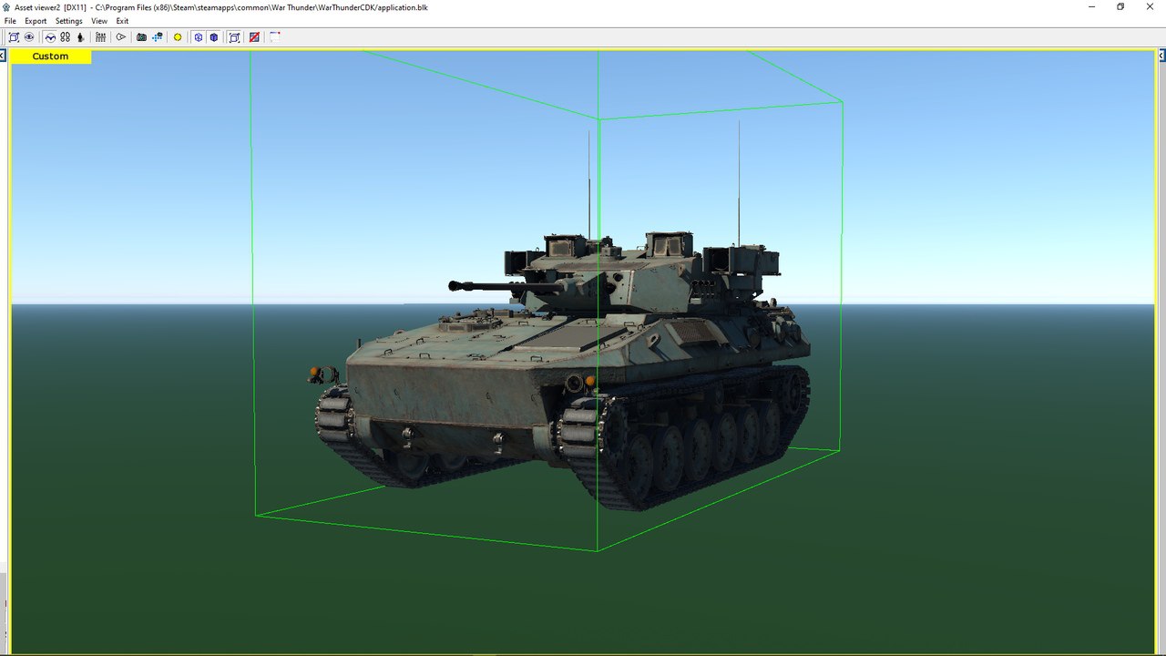The width and height of the screenshot is (1166, 656).
Task: Open the File menu
Action: (x=10, y=21)
